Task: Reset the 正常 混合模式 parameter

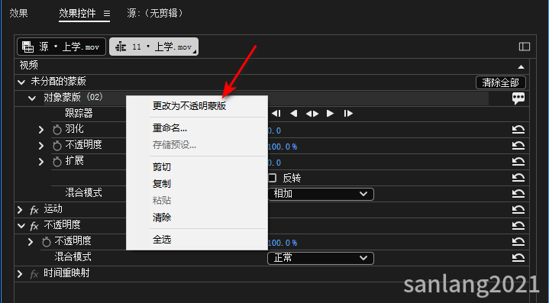Action: [x=518, y=258]
